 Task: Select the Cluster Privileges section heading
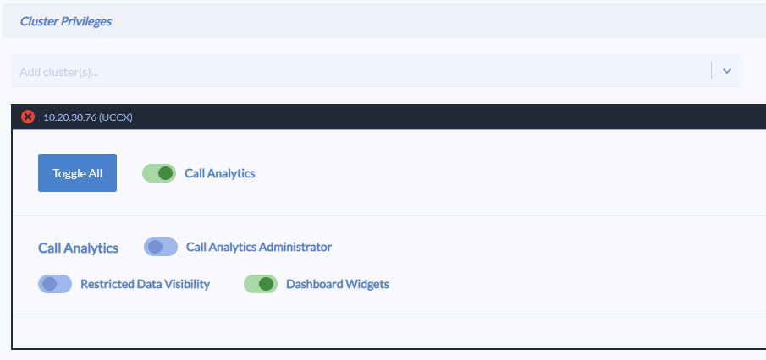pyautogui.click(x=66, y=21)
